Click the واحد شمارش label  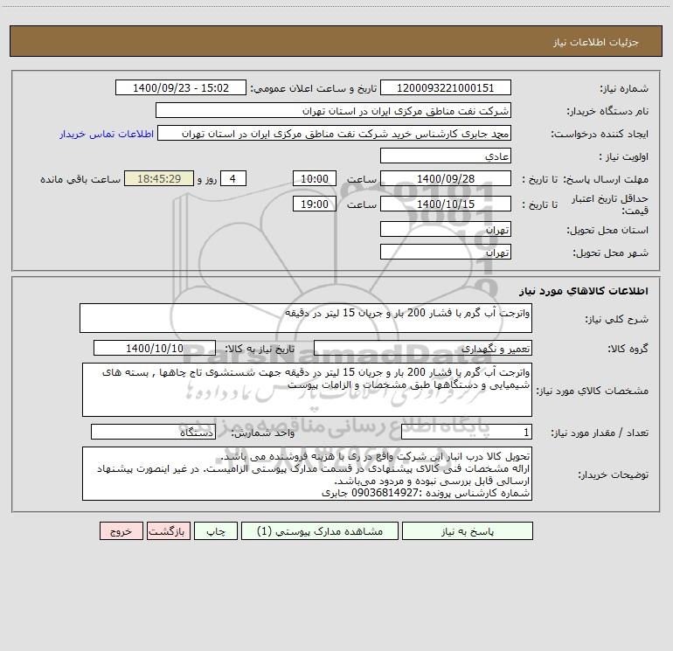coord(263,433)
